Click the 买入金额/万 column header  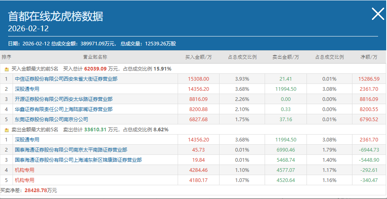tap(198, 57)
